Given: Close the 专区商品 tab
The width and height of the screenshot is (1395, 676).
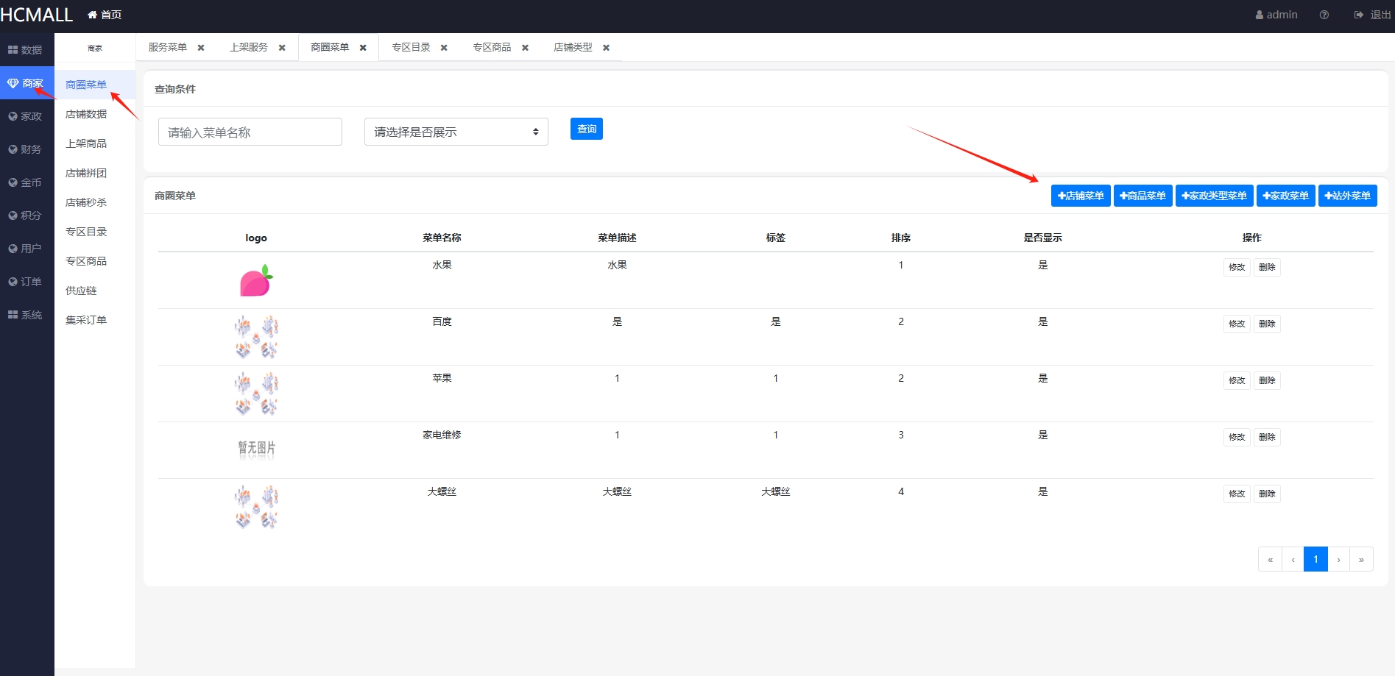Looking at the screenshot, I should [525, 48].
